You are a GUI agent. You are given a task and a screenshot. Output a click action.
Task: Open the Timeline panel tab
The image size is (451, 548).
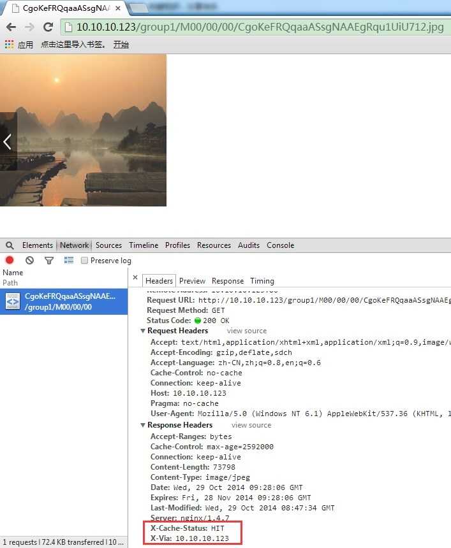click(144, 245)
